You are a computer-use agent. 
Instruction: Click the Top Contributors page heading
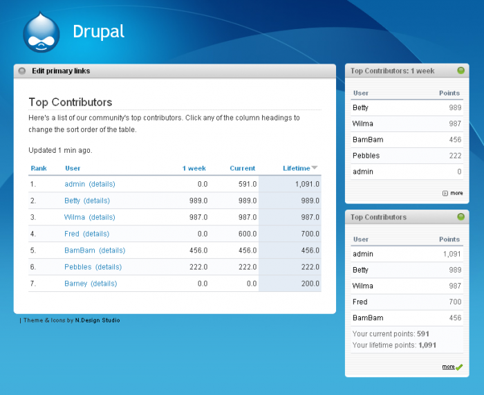point(71,102)
